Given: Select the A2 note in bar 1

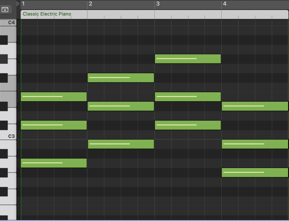Looking at the screenshot, I should click(x=54, y=163).
